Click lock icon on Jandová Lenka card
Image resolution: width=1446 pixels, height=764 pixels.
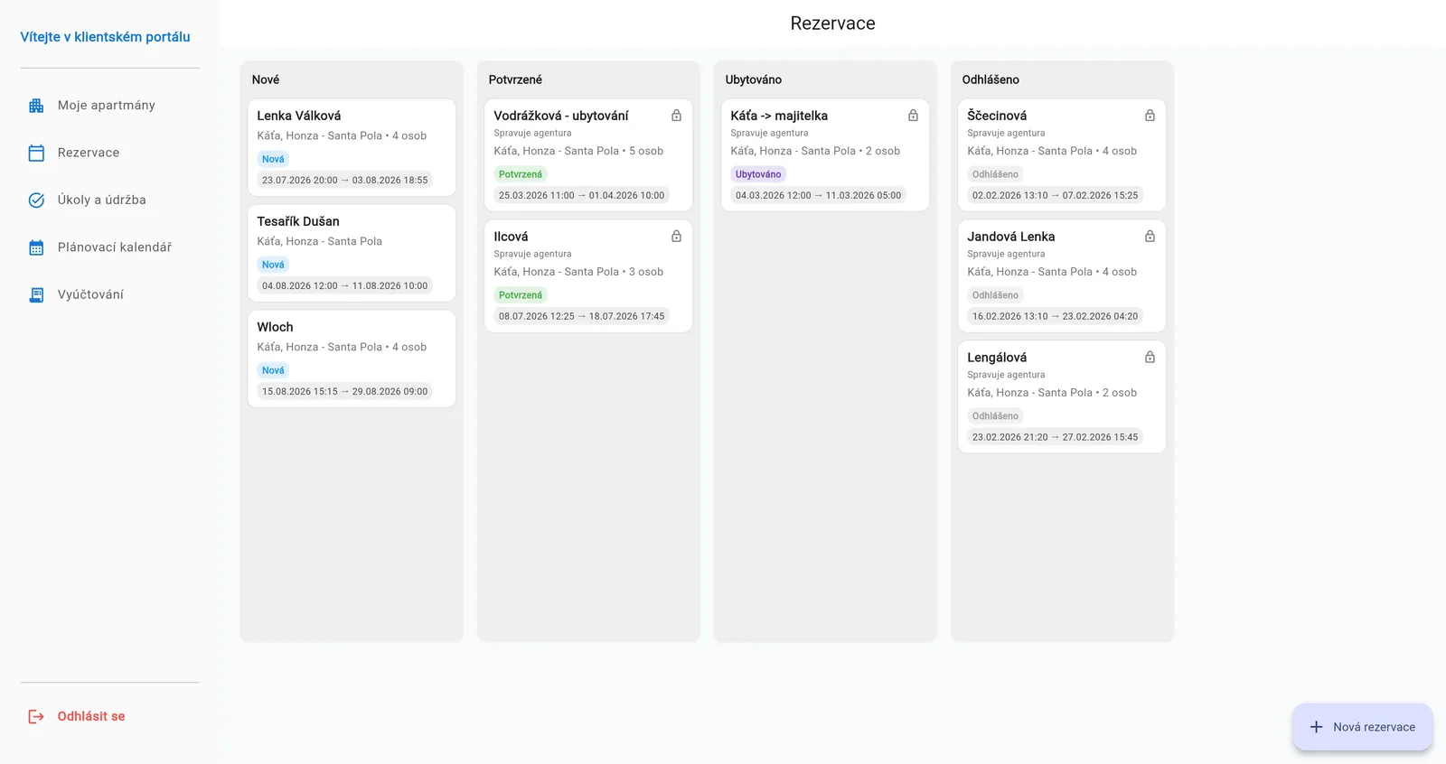[1150, 237]
